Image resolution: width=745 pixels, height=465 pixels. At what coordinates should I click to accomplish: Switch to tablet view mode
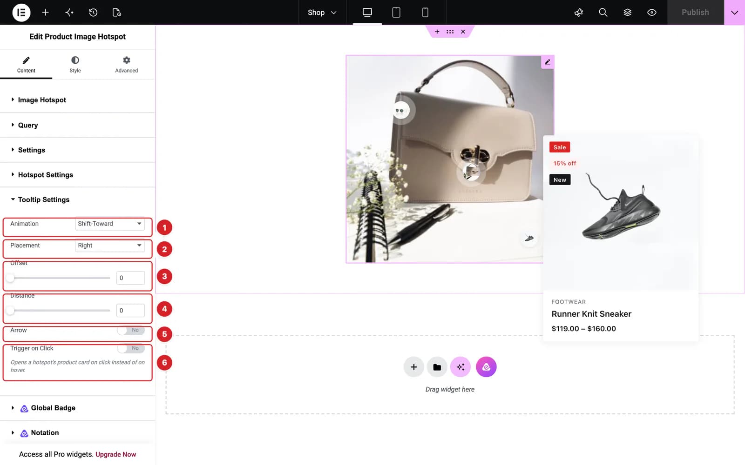pyautogui.click(x=396, y=13)
